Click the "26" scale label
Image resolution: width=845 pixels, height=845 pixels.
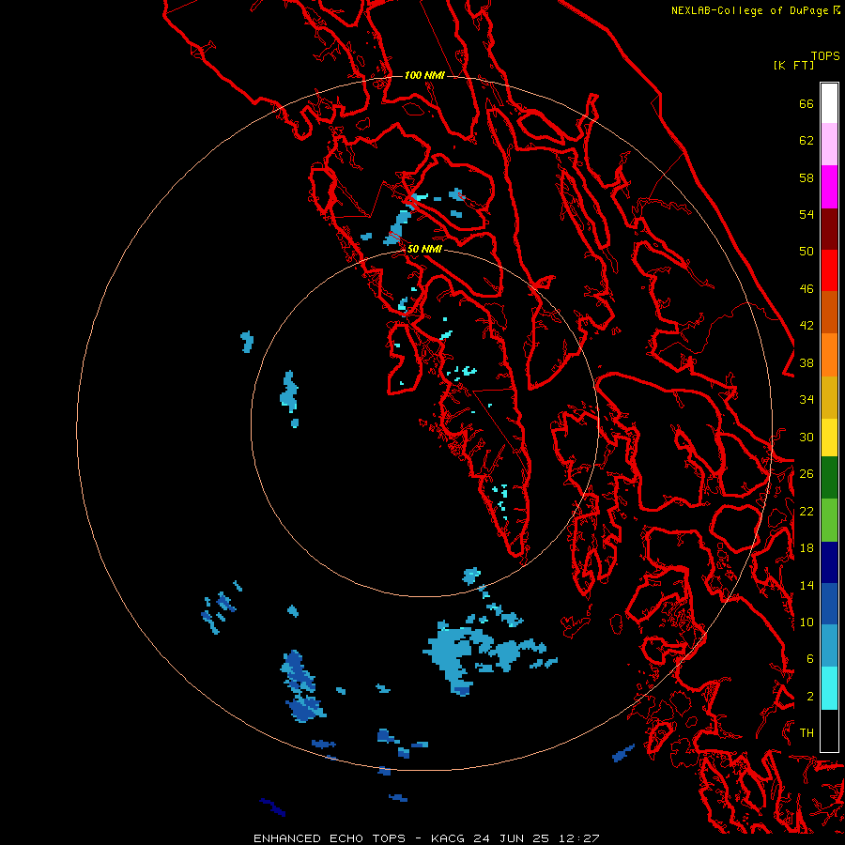[x=807, y=473]
